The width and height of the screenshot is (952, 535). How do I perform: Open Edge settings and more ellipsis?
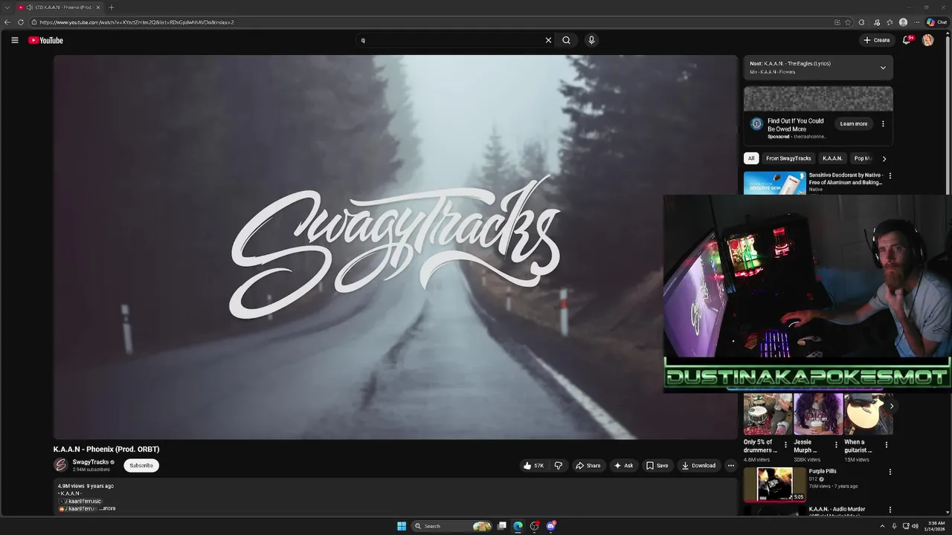point(916,22)
